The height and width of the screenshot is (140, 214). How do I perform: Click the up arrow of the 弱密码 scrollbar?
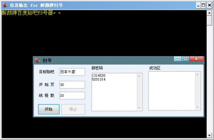[139, 76]
